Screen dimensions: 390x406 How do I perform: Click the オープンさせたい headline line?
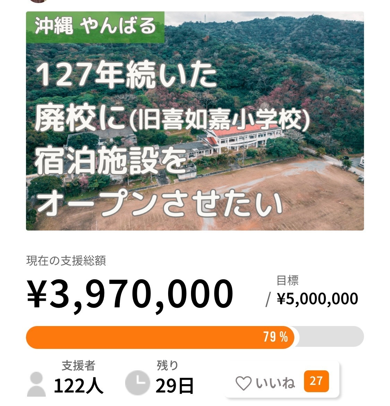click(159, 203)
